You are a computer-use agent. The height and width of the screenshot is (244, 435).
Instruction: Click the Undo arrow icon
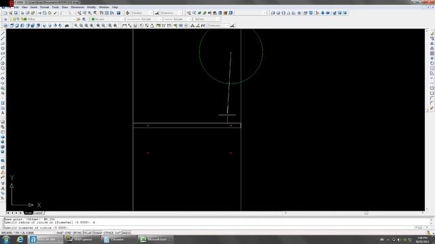pos(62,13)
